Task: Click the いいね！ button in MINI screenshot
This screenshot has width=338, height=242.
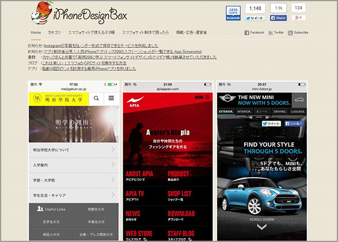Action: (x=294, y=124)
